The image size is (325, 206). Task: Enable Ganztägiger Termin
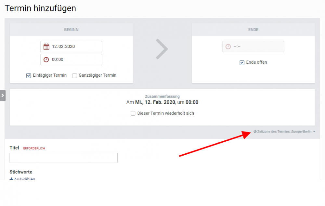(74, 75)
